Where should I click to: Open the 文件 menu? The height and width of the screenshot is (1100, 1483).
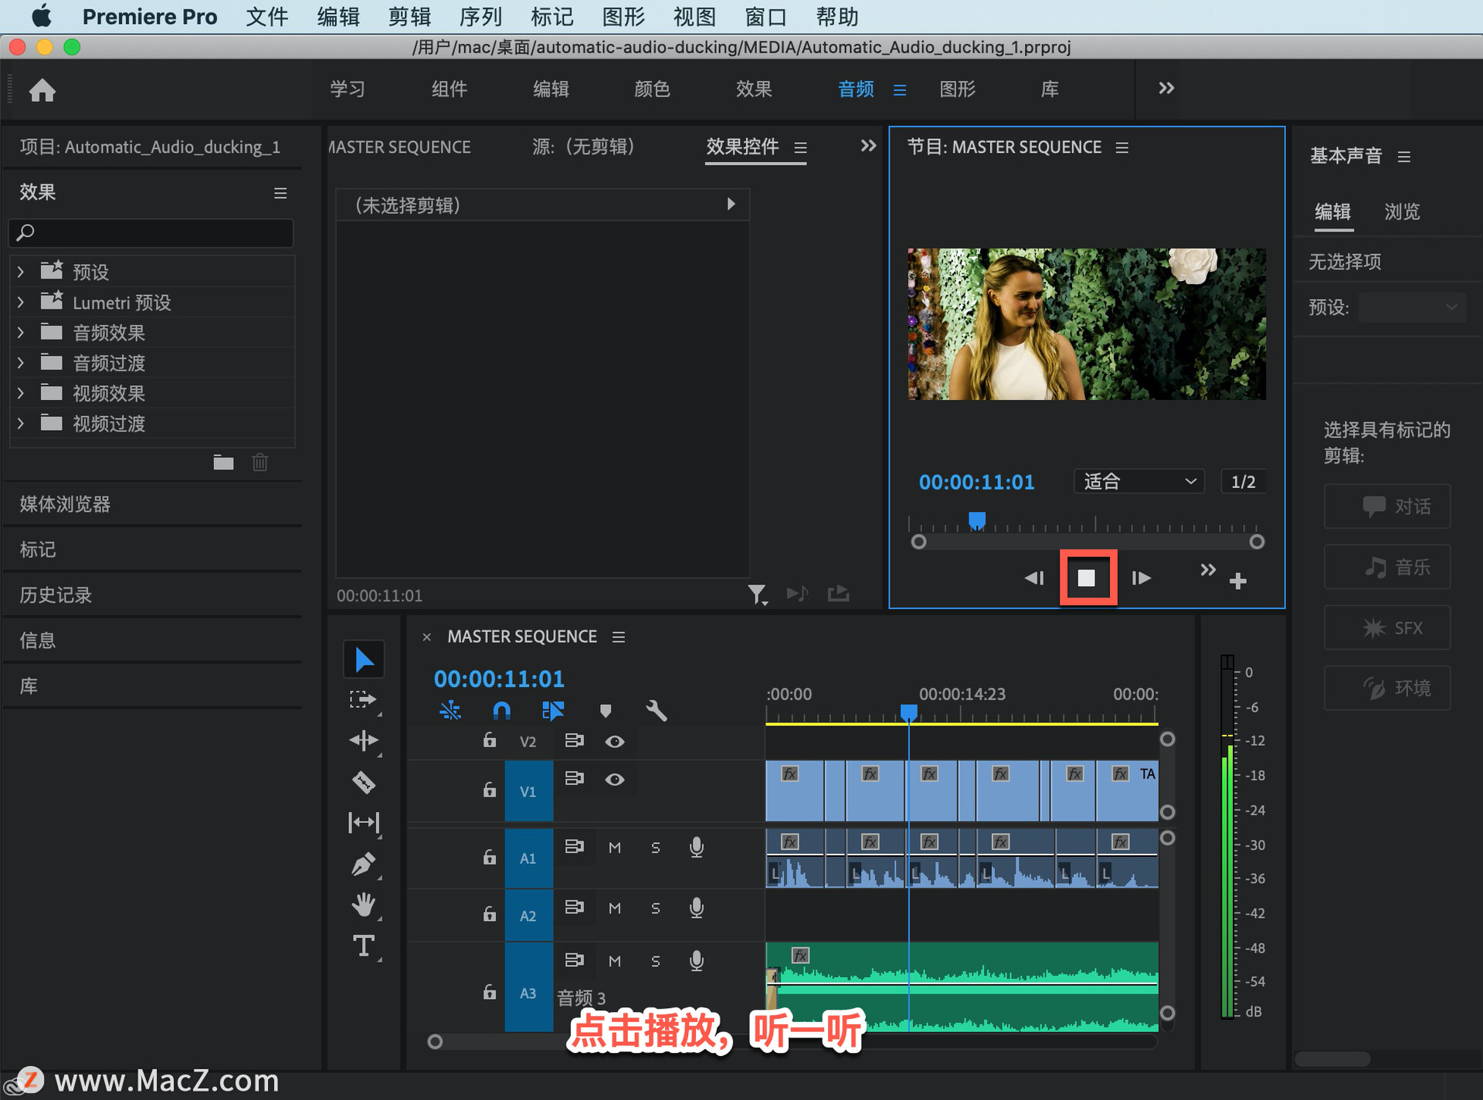point(266,16)
